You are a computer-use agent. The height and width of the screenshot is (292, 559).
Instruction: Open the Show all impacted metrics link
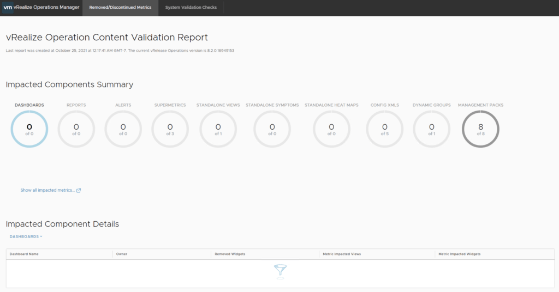47,190
